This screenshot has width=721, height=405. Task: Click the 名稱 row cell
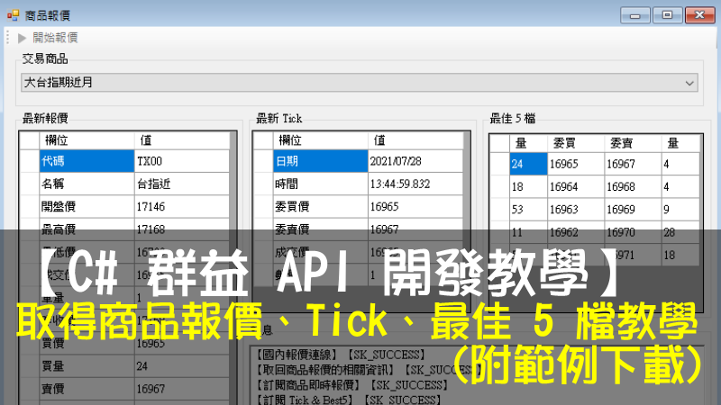[87, 184]
